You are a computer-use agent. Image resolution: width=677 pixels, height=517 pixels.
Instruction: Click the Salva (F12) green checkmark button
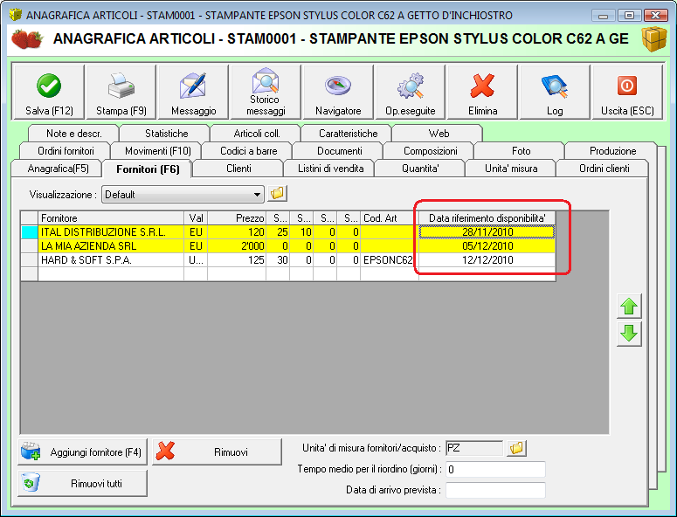(x=48, y=92)
